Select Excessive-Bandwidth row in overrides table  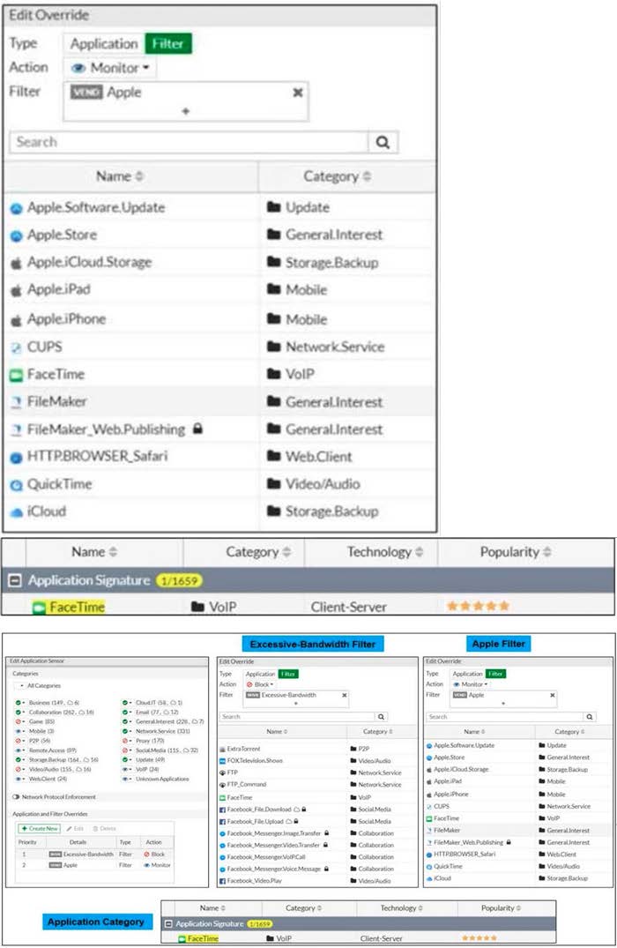pyautogui.click(x=93, y=855)
